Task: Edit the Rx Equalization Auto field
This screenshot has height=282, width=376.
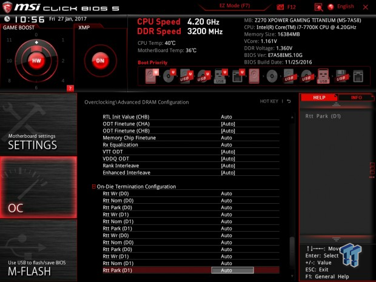Action: pyautogui.click(x=226, y=144)
